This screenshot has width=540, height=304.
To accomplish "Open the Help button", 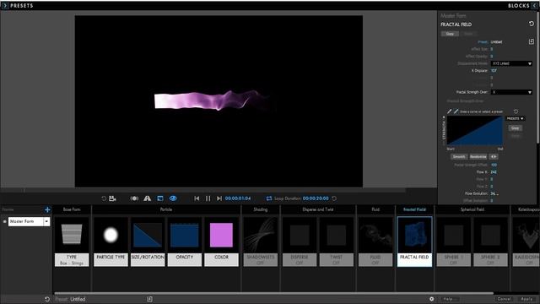I will point(451,299).
